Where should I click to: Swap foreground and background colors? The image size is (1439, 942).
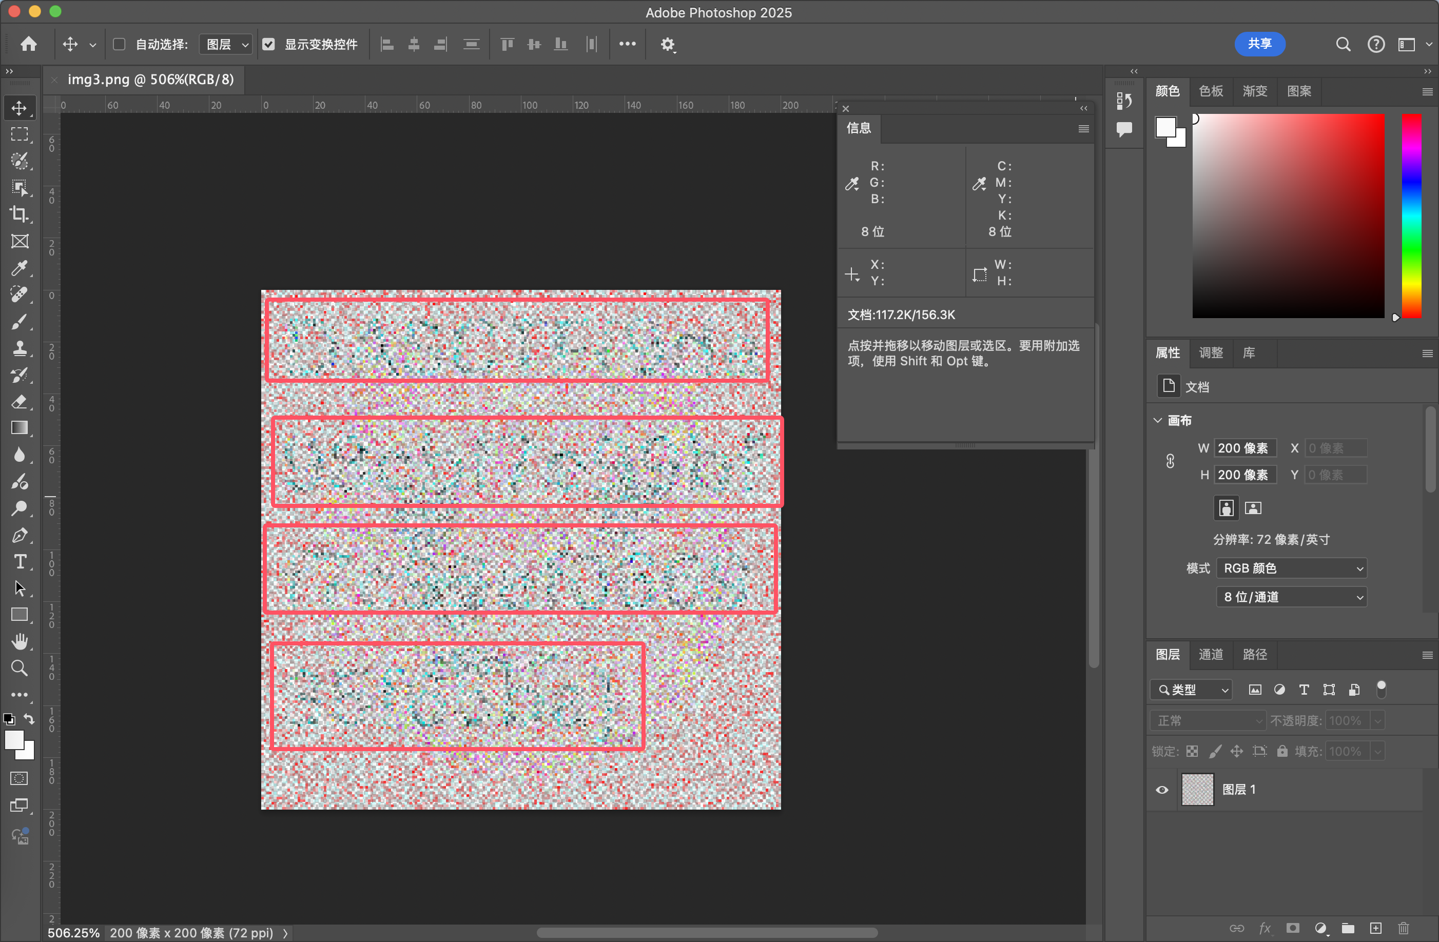coord(29,719)
